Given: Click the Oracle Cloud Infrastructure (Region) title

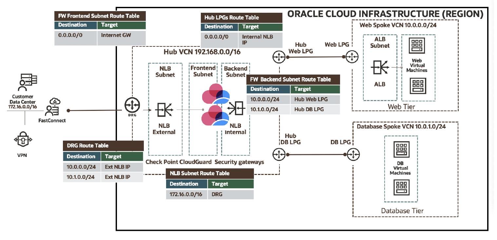Looking at the screenshot, I should click(385, 14).
